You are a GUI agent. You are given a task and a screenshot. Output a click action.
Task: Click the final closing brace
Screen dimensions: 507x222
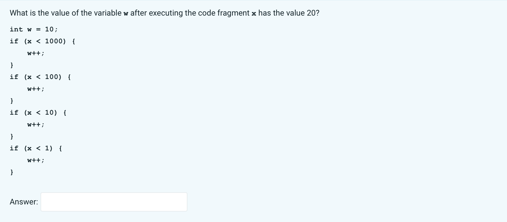[x=12, y=172]
